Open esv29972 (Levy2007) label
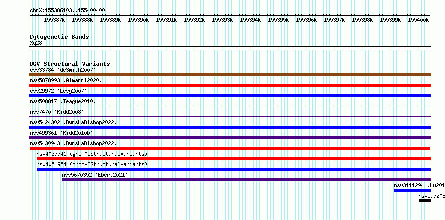Viewport: 445px width, 220px height. click(58, 91)
